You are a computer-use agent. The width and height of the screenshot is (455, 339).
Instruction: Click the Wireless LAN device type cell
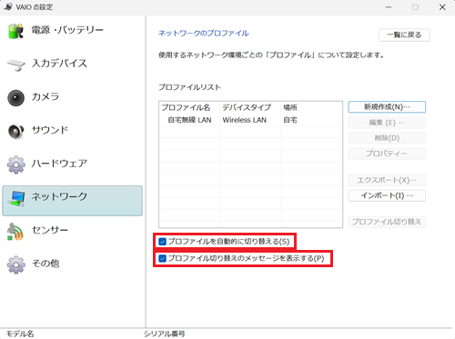pos(245,120)
